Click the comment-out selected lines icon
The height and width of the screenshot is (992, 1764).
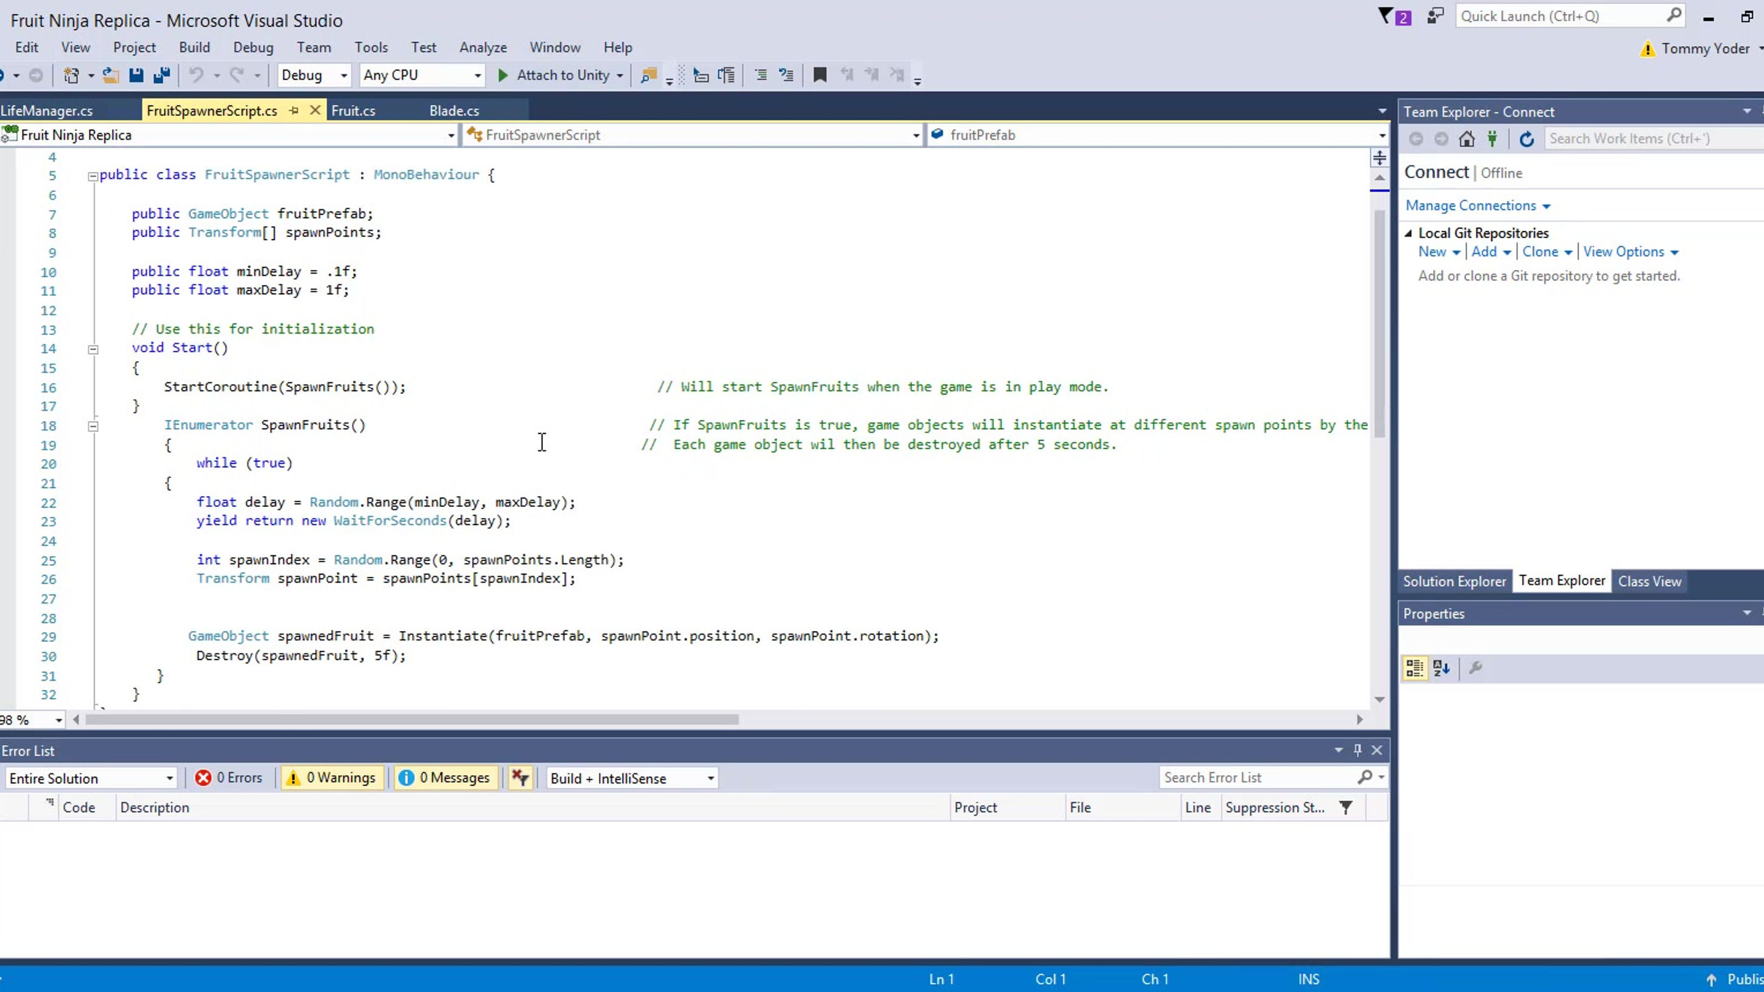761,75
